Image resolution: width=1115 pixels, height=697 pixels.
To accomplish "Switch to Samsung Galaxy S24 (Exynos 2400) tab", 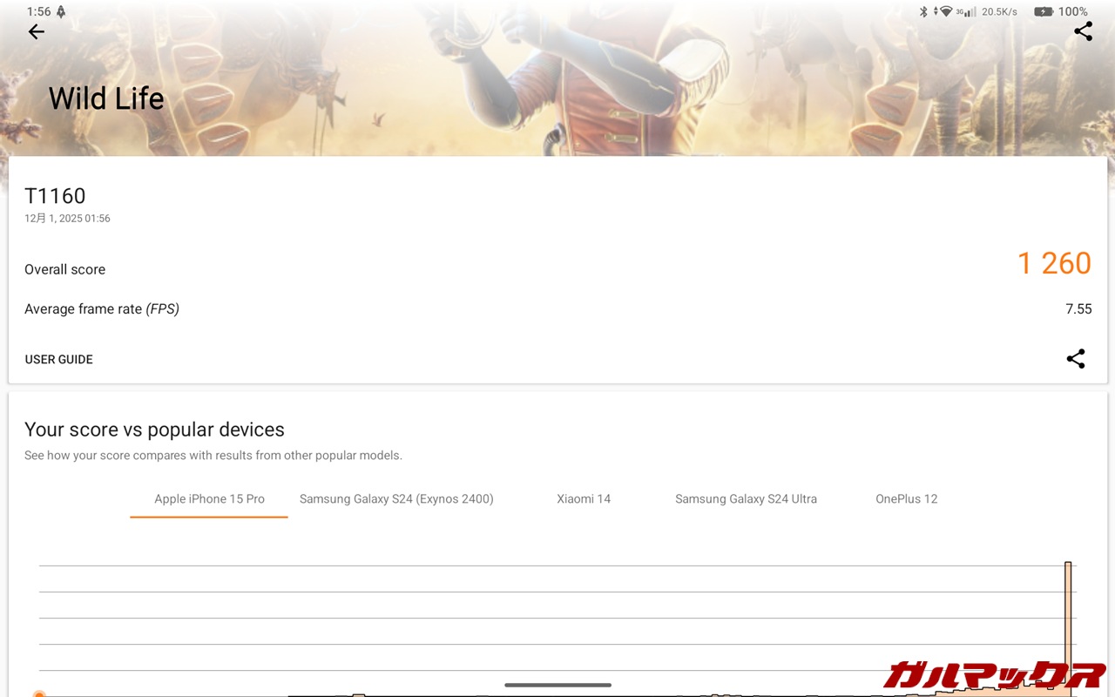I will (396, 499).
